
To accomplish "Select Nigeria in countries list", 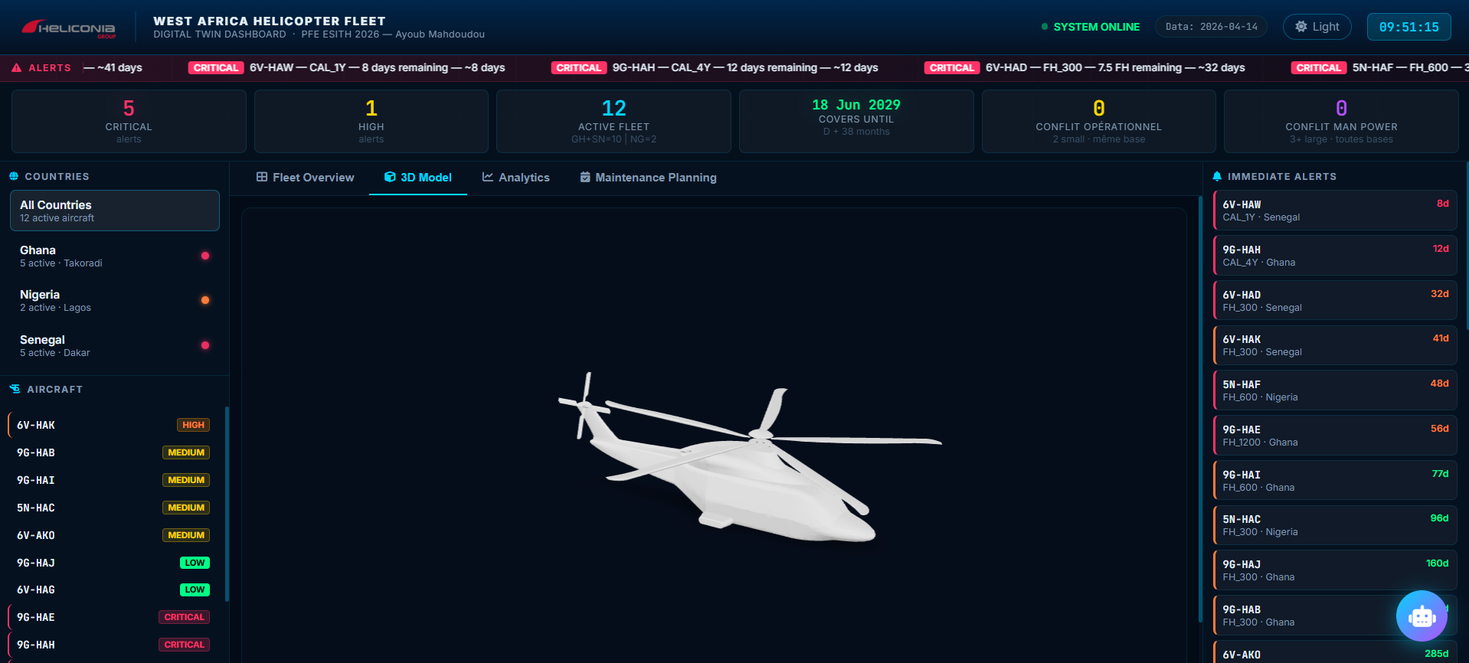I will click(x=115, y=300).
